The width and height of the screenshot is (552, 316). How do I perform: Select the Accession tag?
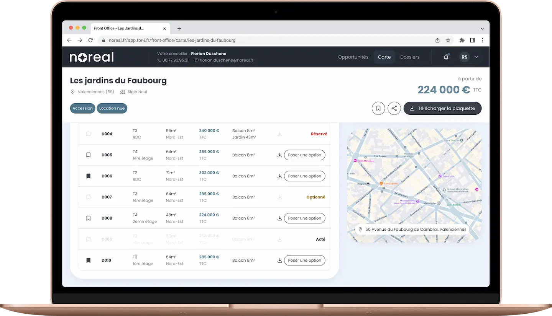pyautogui.click(x=82, y=108)
